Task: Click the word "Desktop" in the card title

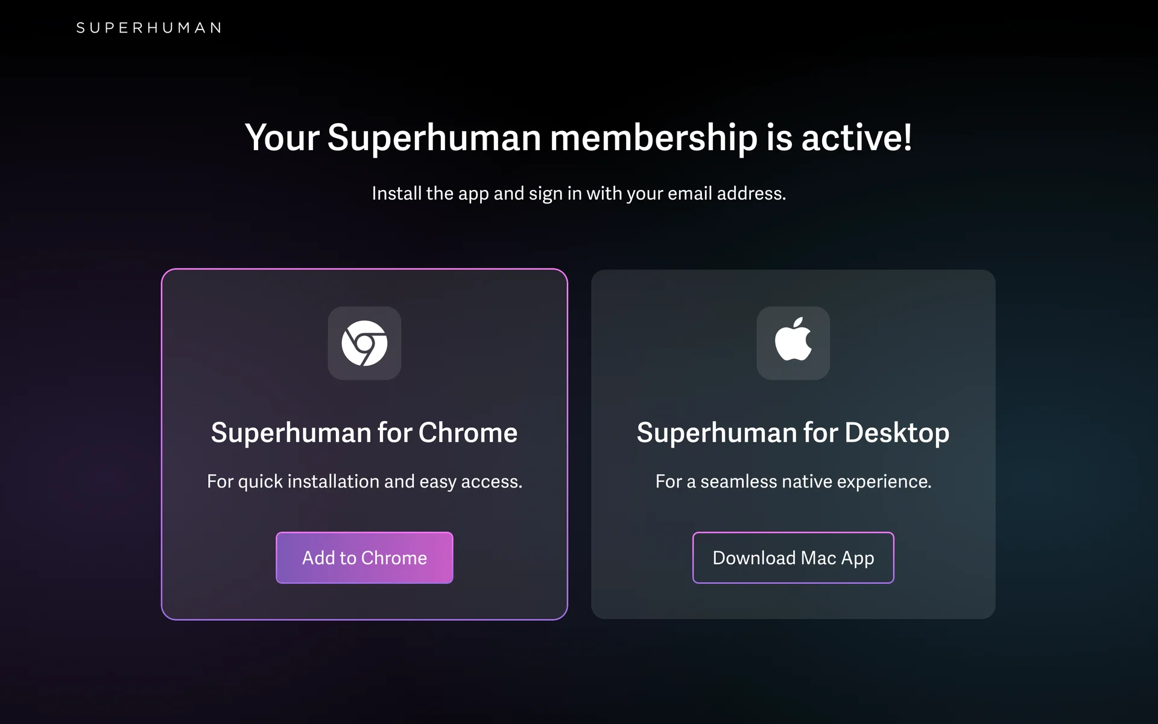Action: (897, 433)
